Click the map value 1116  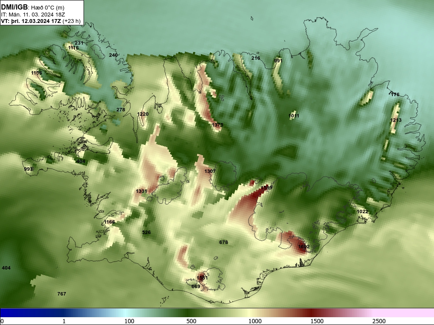(73, 48)
